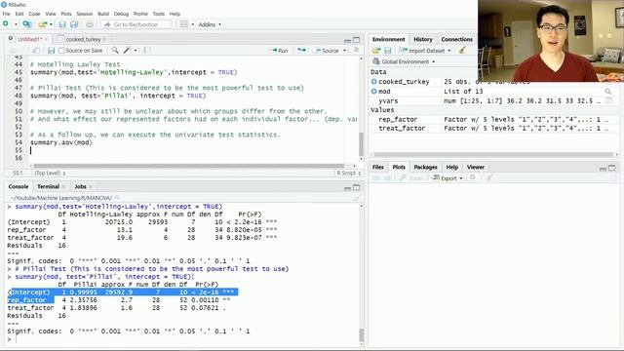Image resolution: width=624 pixels, height=351 pixels.
Task: Open the Global Environment dropdown
Action: click(404, 61)
